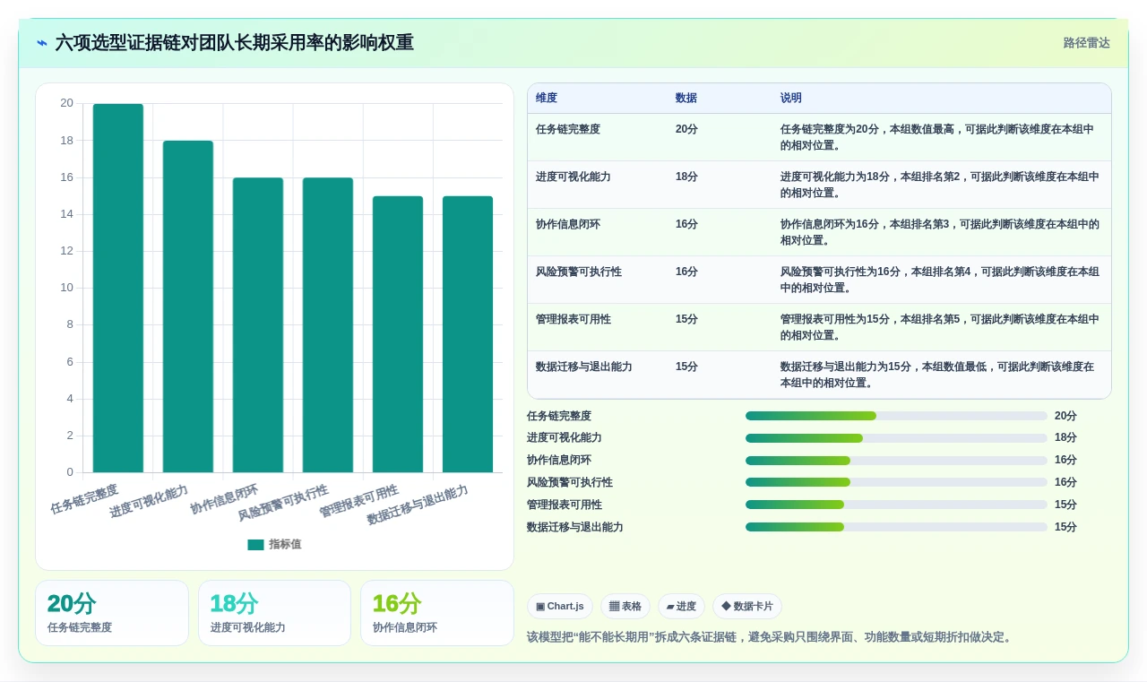The width and height of the screenshot is (1147, 682).
Task: Click the 表格 tag chip
Action: [625, 606]
